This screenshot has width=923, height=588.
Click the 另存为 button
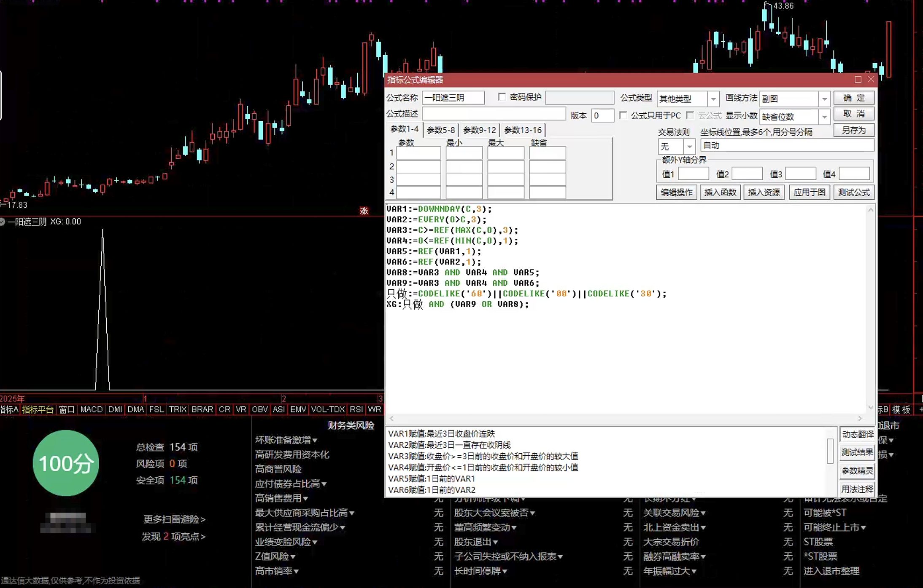(x=854, y=130)
